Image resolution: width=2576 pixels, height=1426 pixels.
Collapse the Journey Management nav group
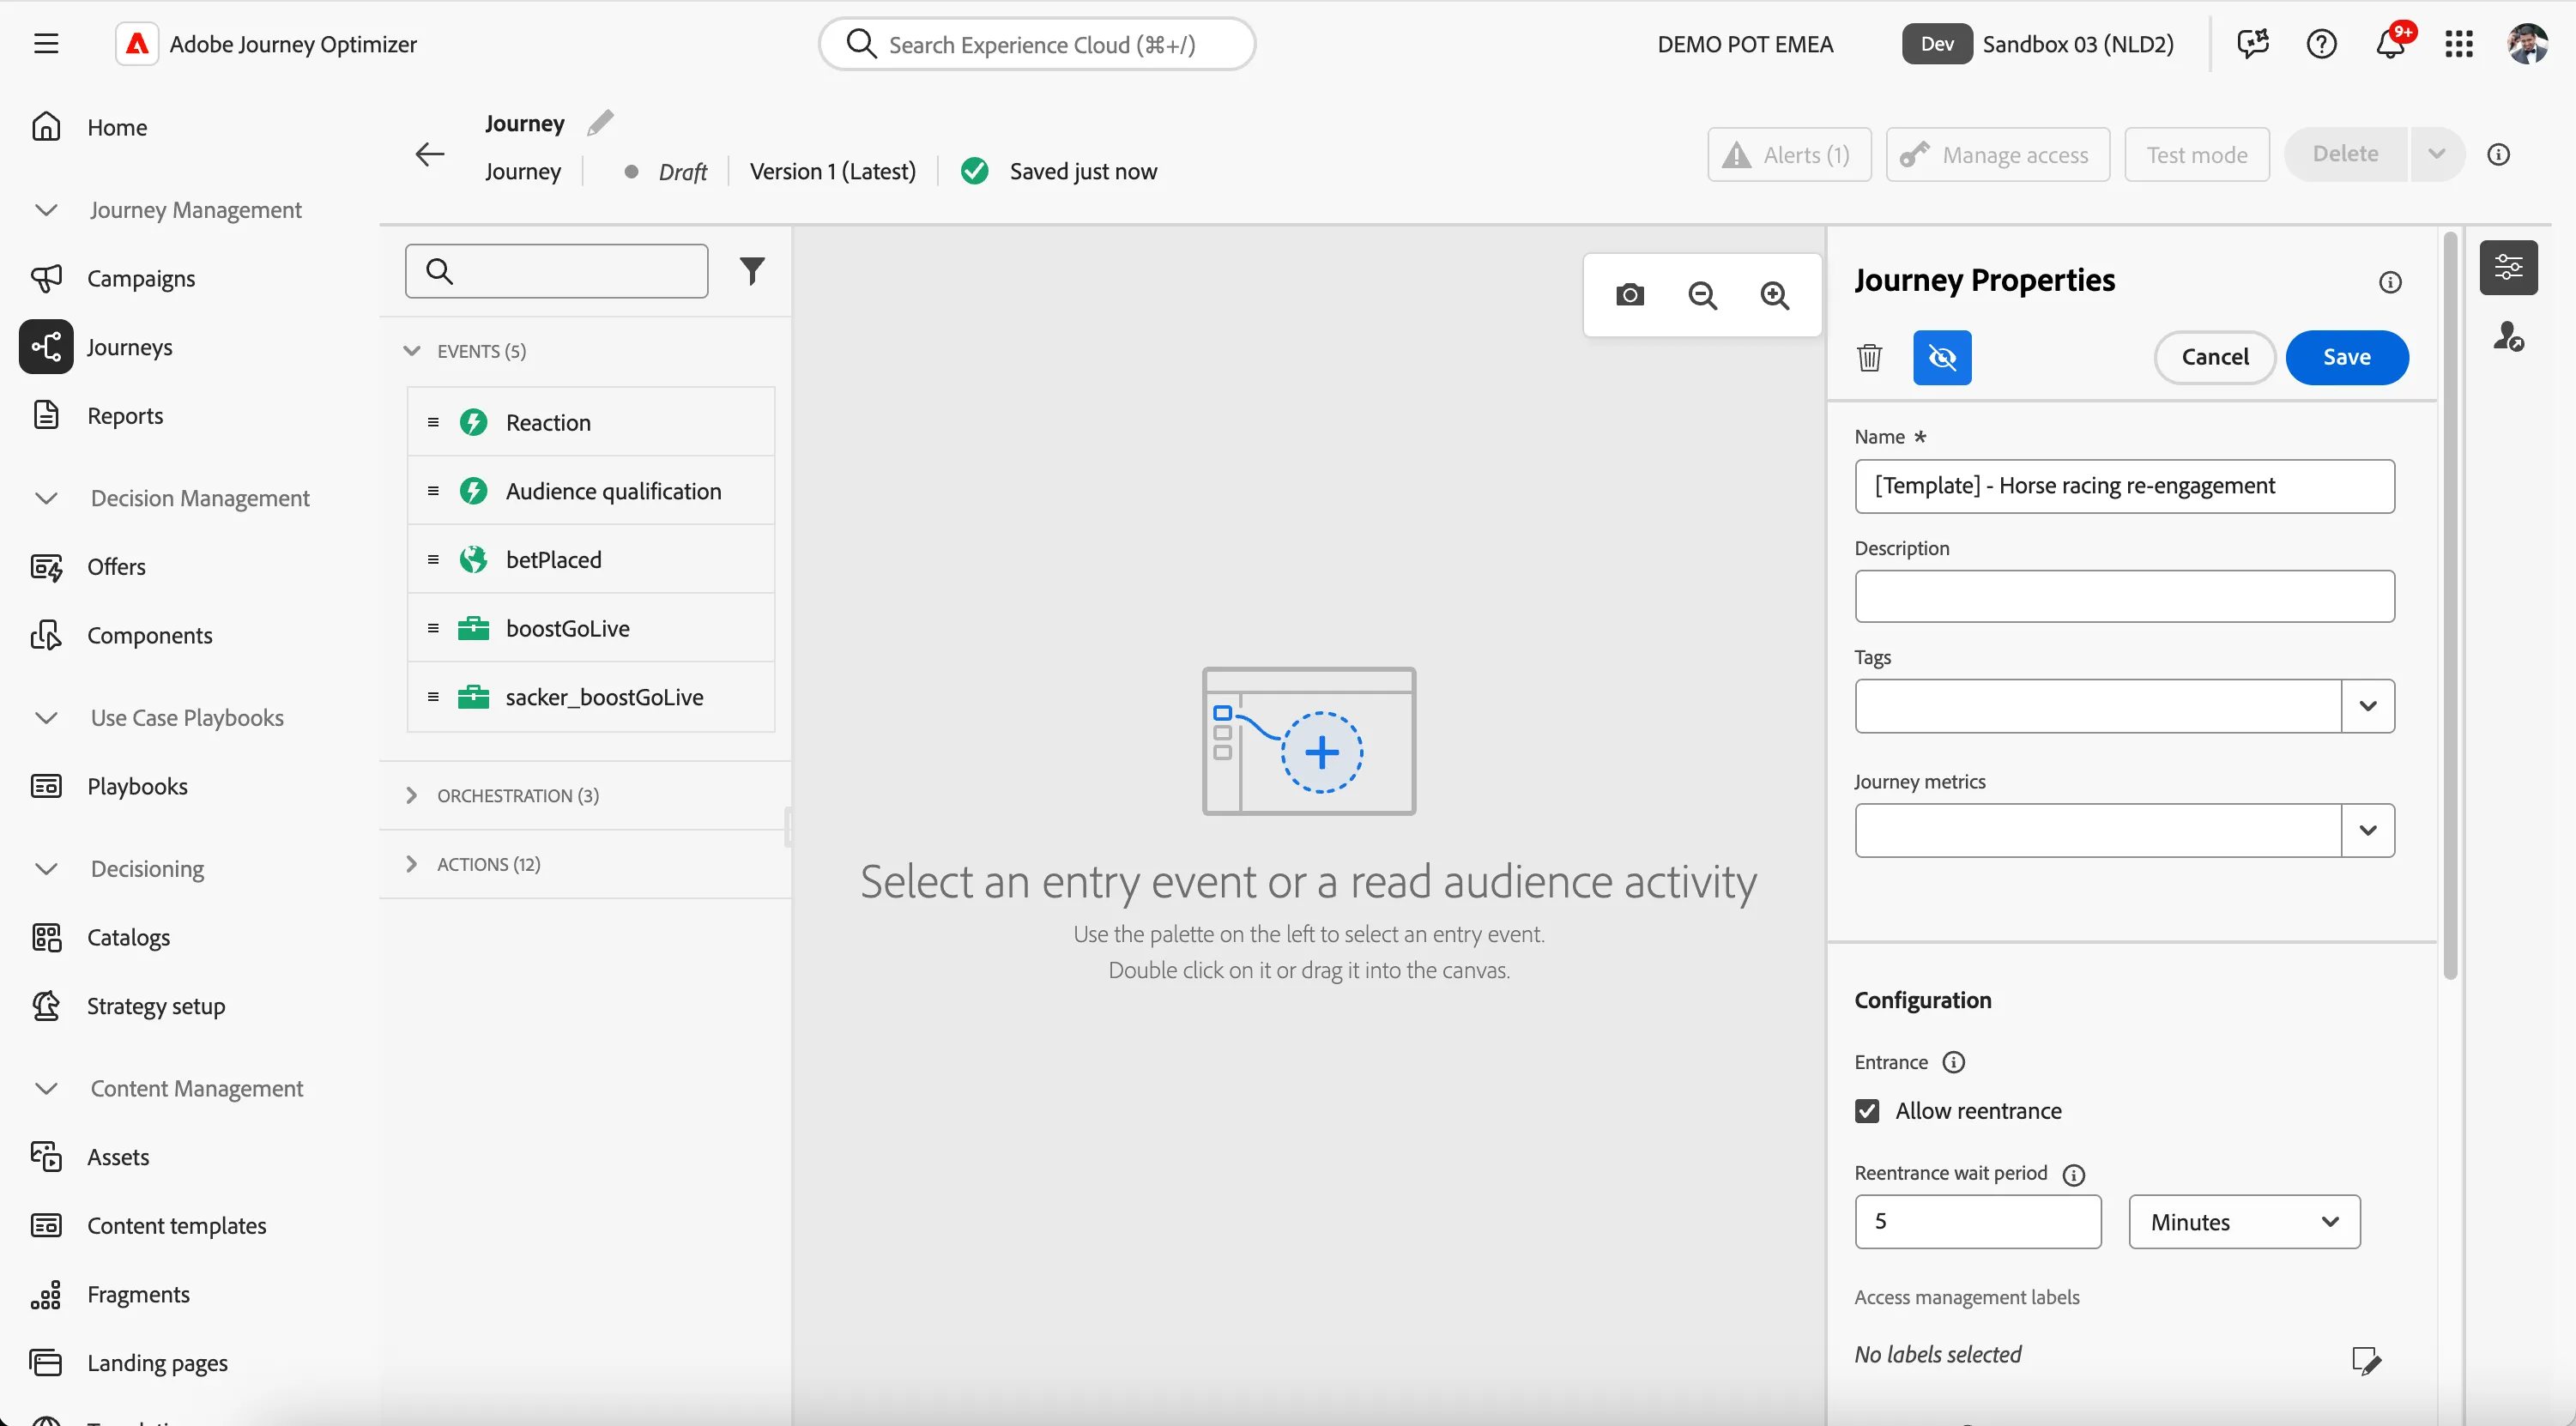click(x=46, y=210)
